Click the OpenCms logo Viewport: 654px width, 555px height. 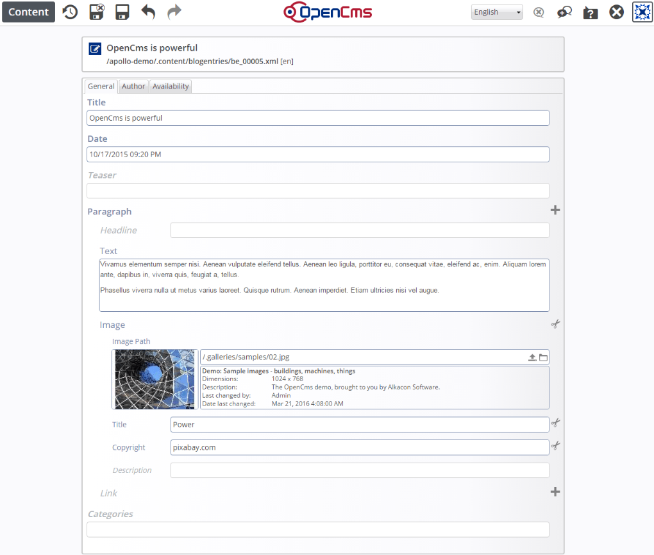point(328,12)
